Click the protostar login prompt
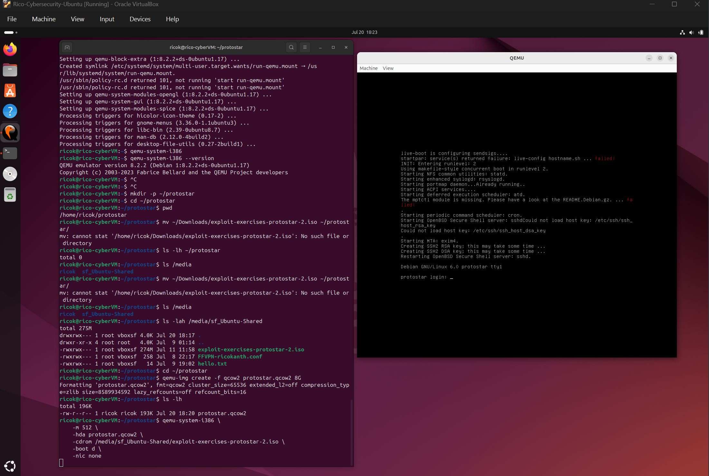Screen dimensions: 709x476 (424, 277)
